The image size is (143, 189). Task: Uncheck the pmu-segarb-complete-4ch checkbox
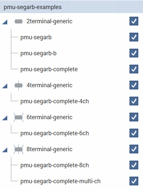pyautogui.click(x=134, y=101)
